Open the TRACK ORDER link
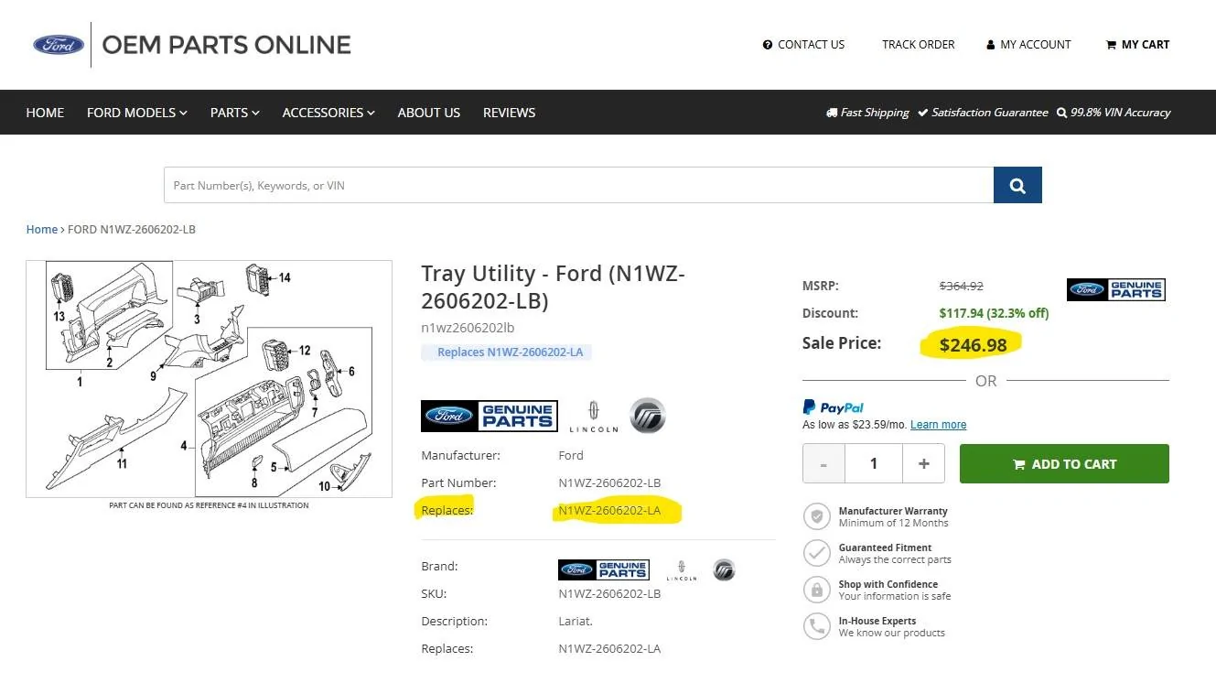The image size is (1216, 683). click(x=919, y=45)
